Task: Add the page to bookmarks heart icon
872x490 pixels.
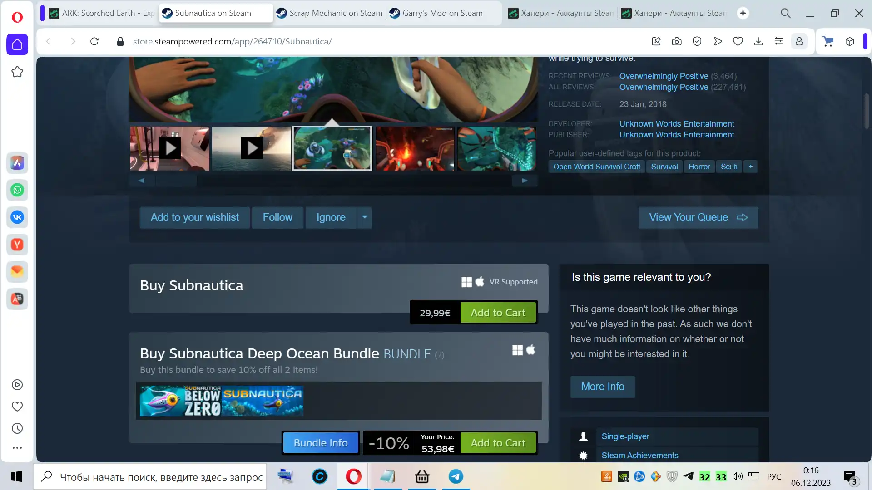Action: 738,41
